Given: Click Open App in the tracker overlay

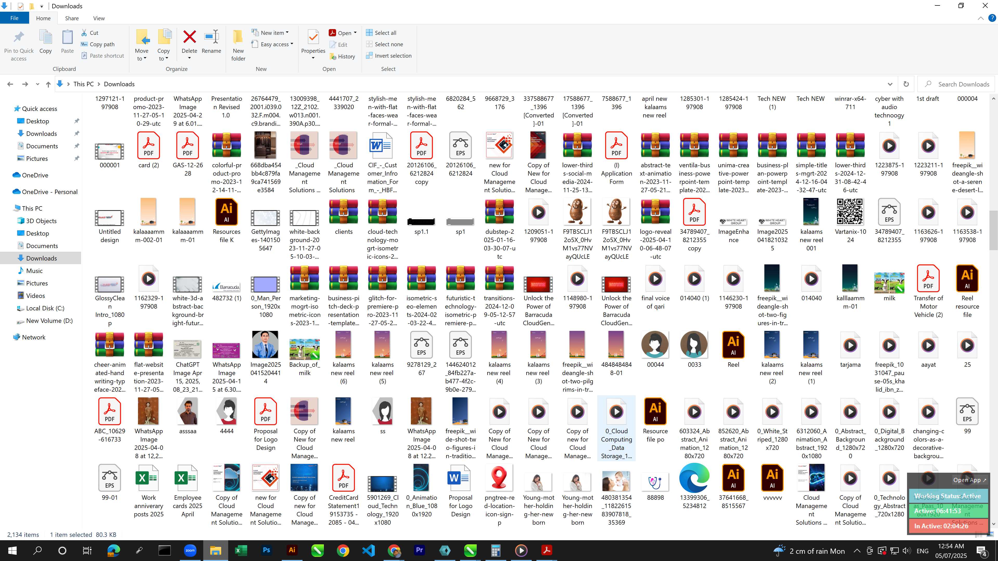Looking at the screenshot, I should click(x=969, y=480).
